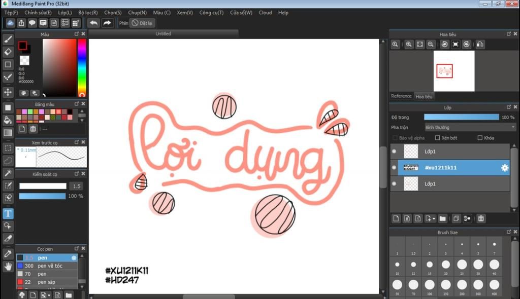520x299 pixels.
Task: Pick the Magic Wand tool
Action: 8,173
